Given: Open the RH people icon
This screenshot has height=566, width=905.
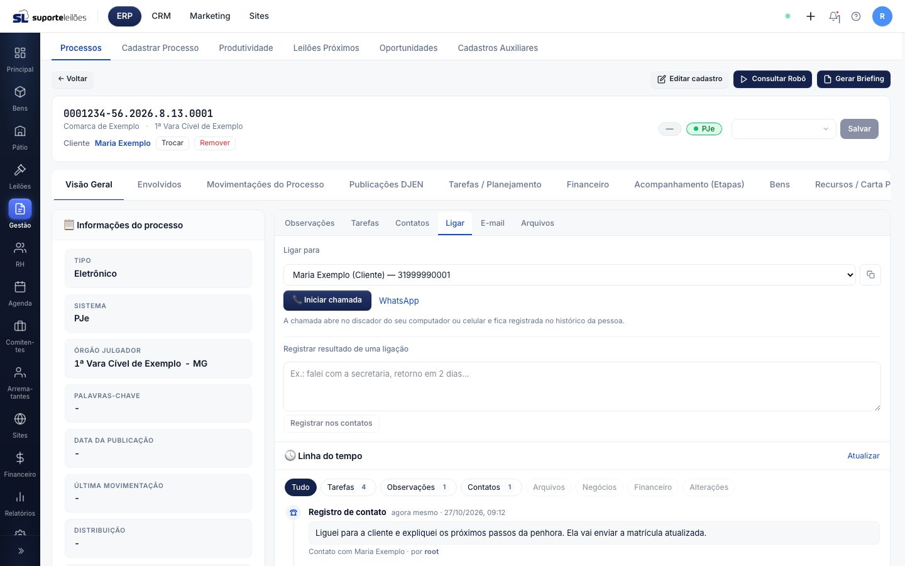Looking at the screenshot, I should (20, 248).
